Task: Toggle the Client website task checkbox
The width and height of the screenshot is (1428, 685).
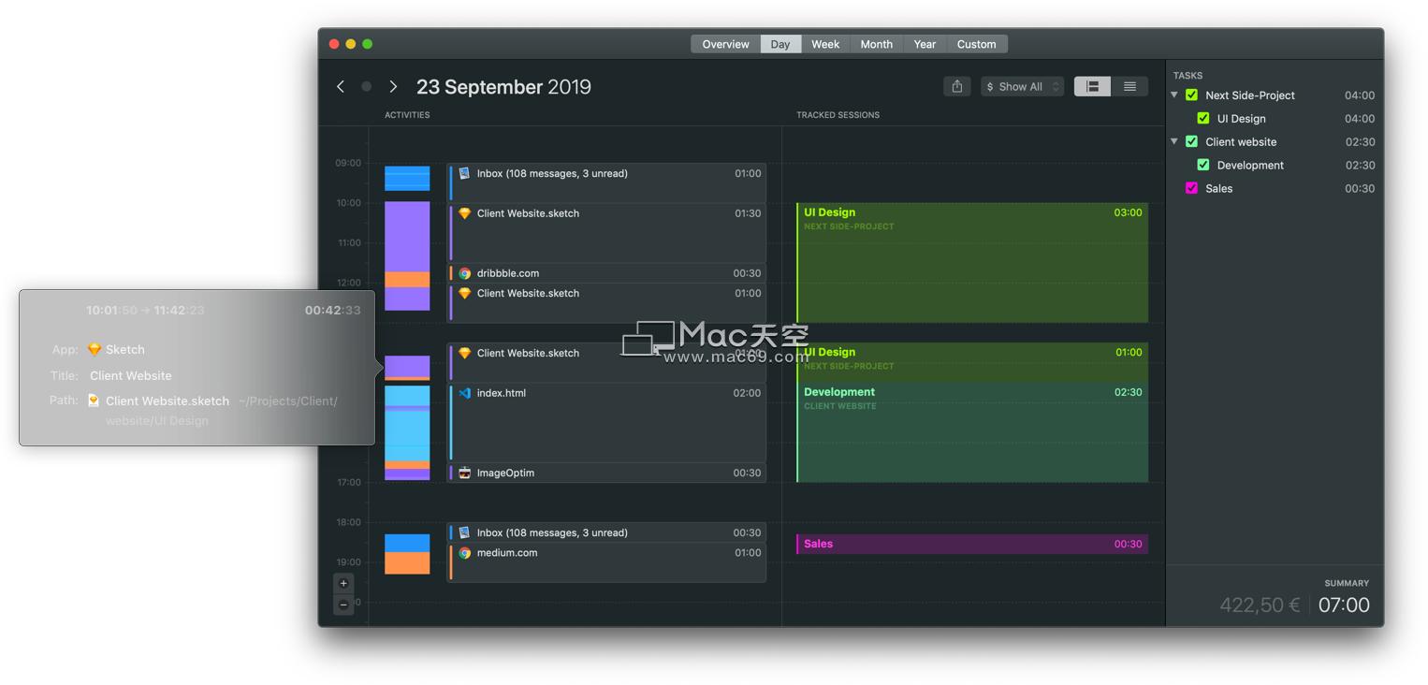Action: [x=1191, y=142]
